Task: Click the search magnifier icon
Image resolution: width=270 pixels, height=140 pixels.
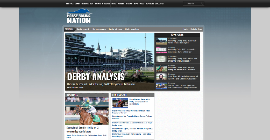Action: 202,3
